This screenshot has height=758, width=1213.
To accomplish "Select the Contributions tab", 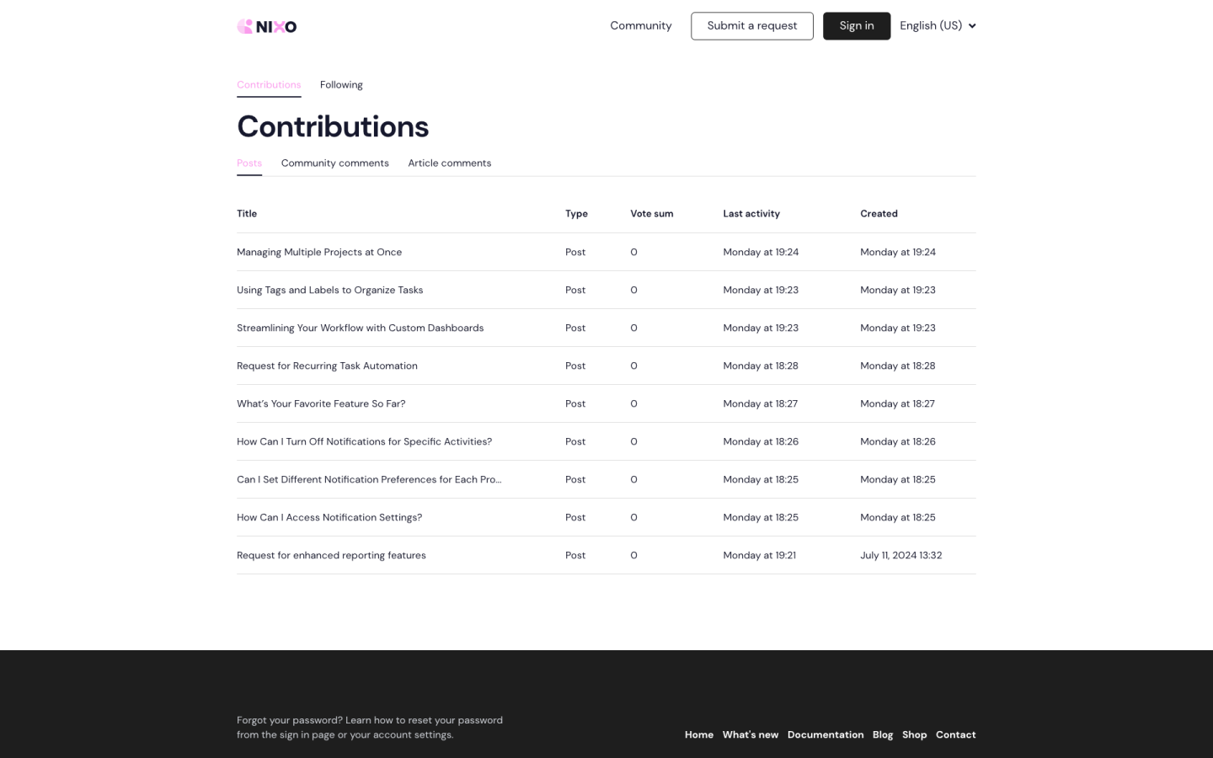I will click(x=269, y=85).
